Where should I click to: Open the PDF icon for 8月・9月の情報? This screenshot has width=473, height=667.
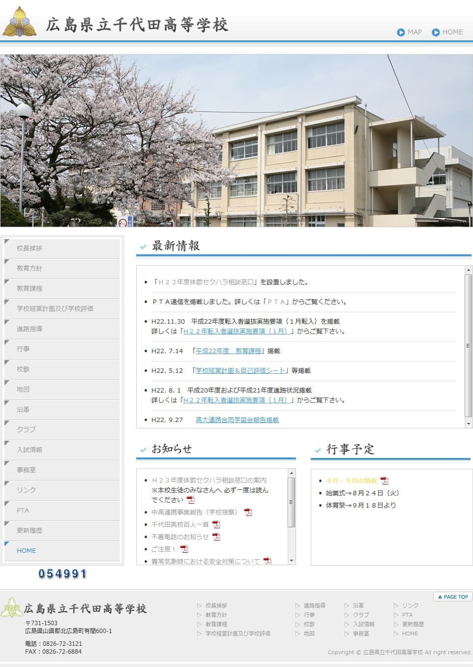click(384, 481)
